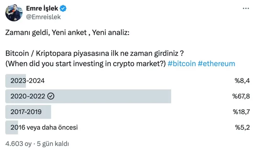
Task: Click the '4.603 oy' vote count
Action: [18, 144]
